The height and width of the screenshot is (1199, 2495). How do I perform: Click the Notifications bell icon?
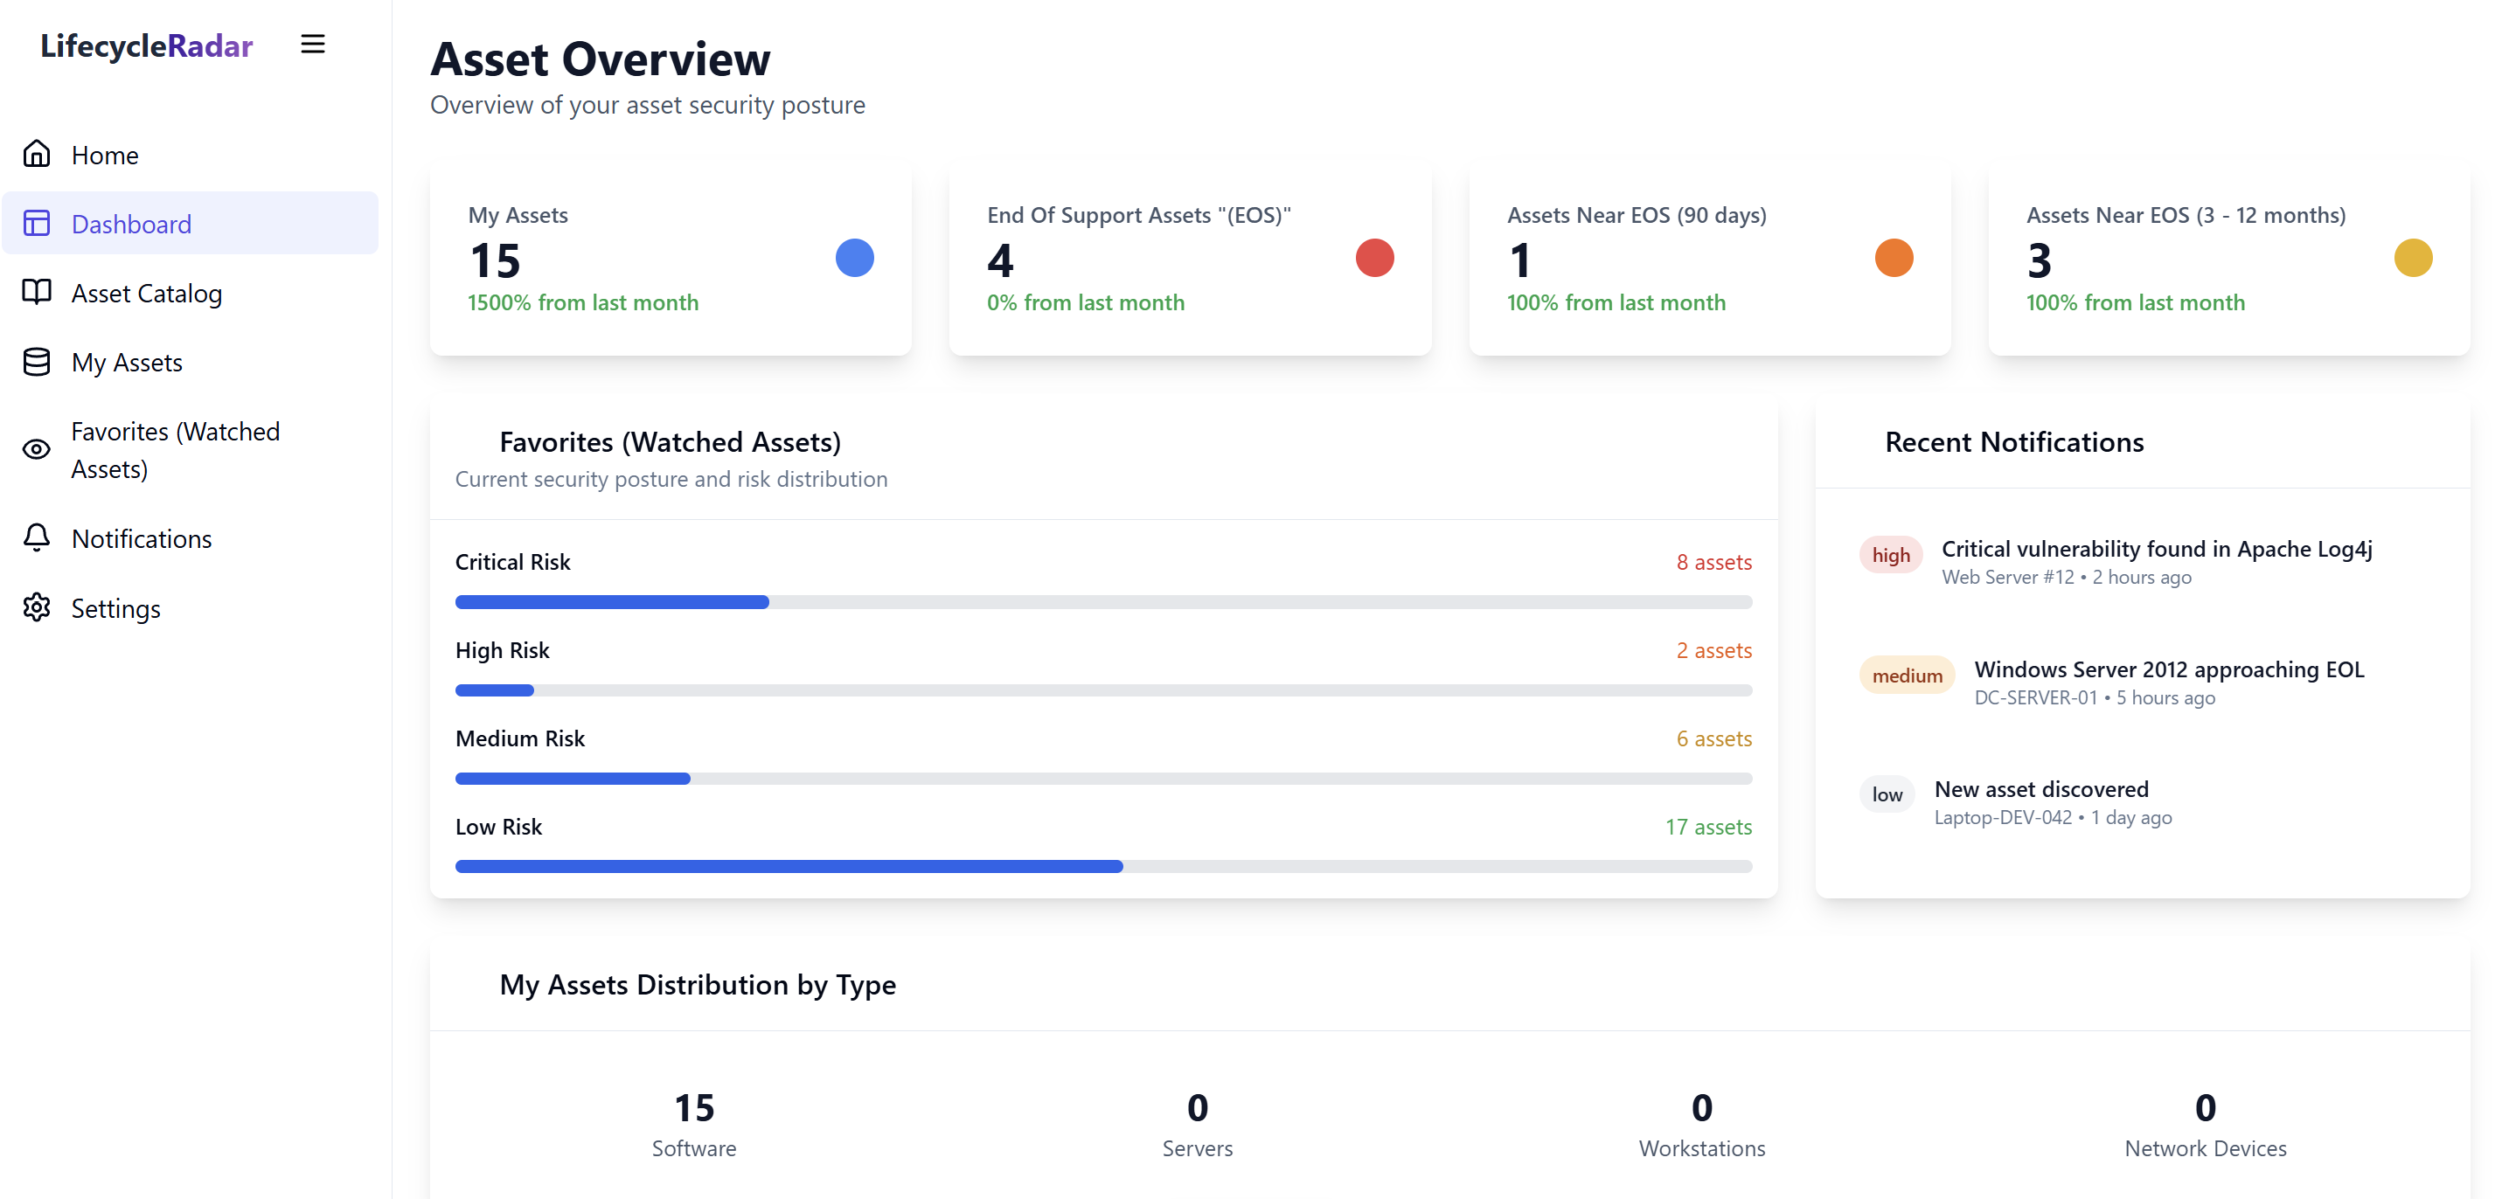(x=37, y=537)
